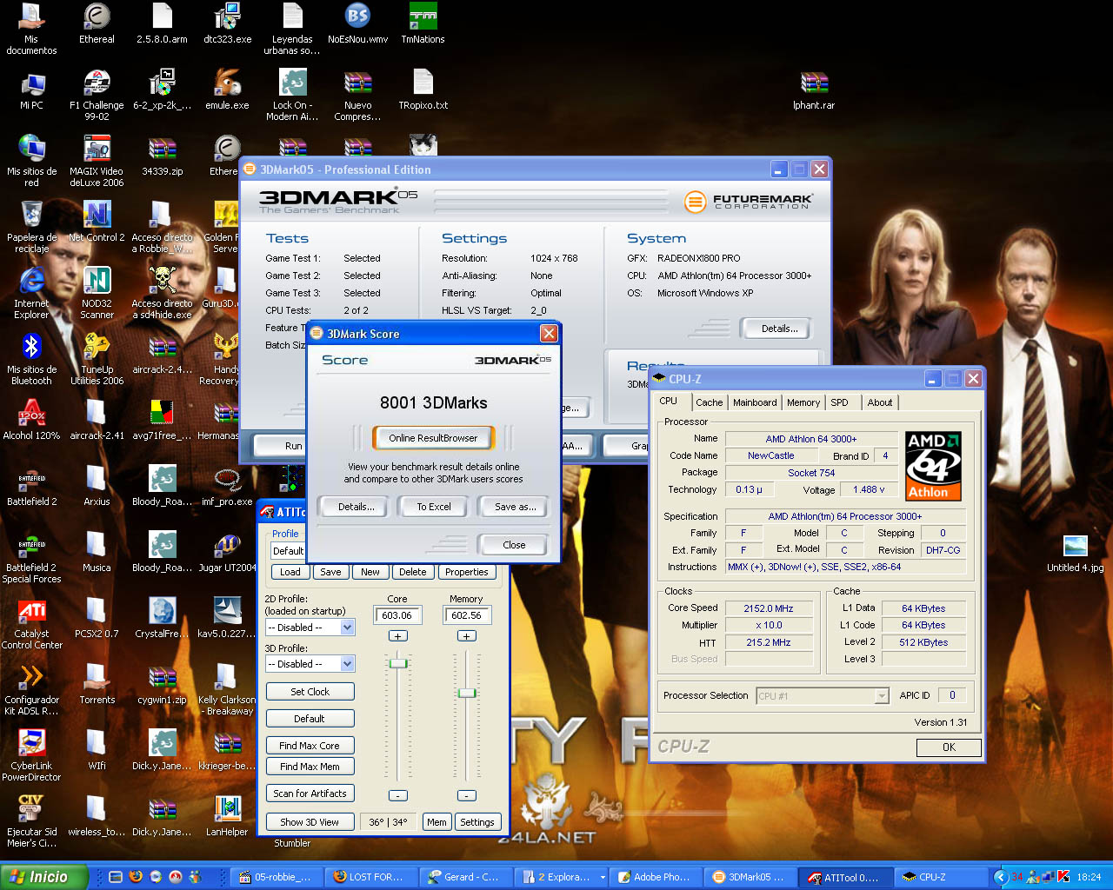The height and width of the screenshot is (890, 1113).
Task: Select the emule.exe desktop icon
Action: (x=227, y=83)
